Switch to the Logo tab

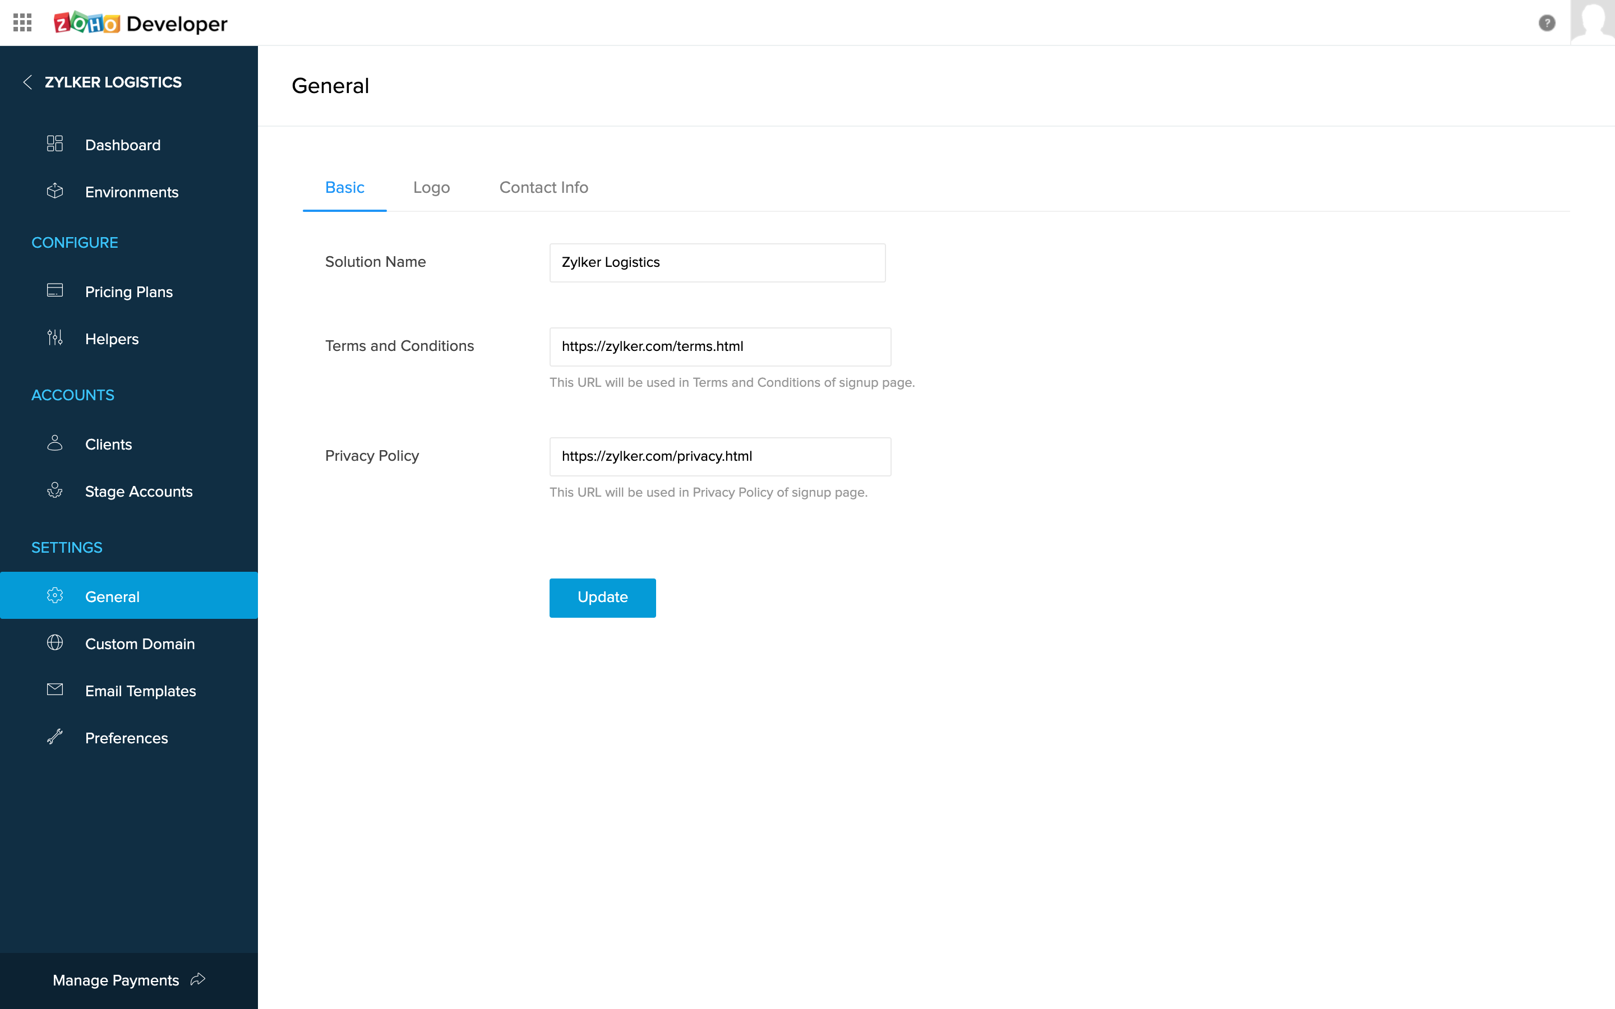(x=431, y=188)
